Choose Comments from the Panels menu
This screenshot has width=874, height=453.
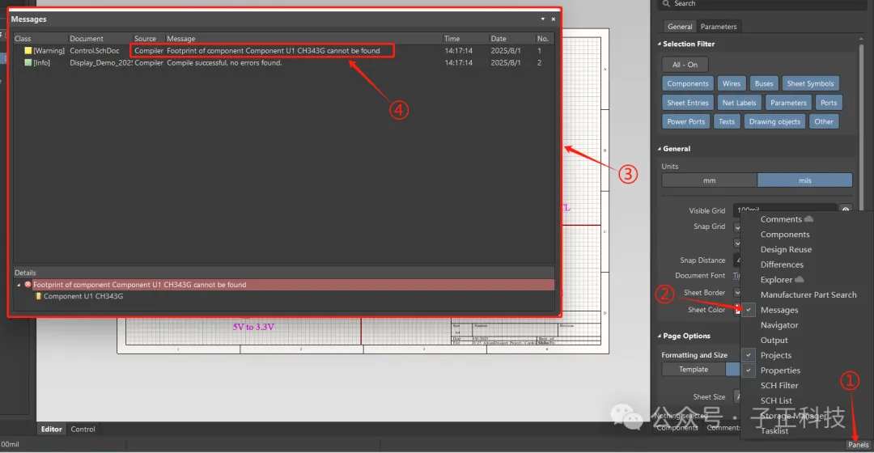click(x=805, y=219)
